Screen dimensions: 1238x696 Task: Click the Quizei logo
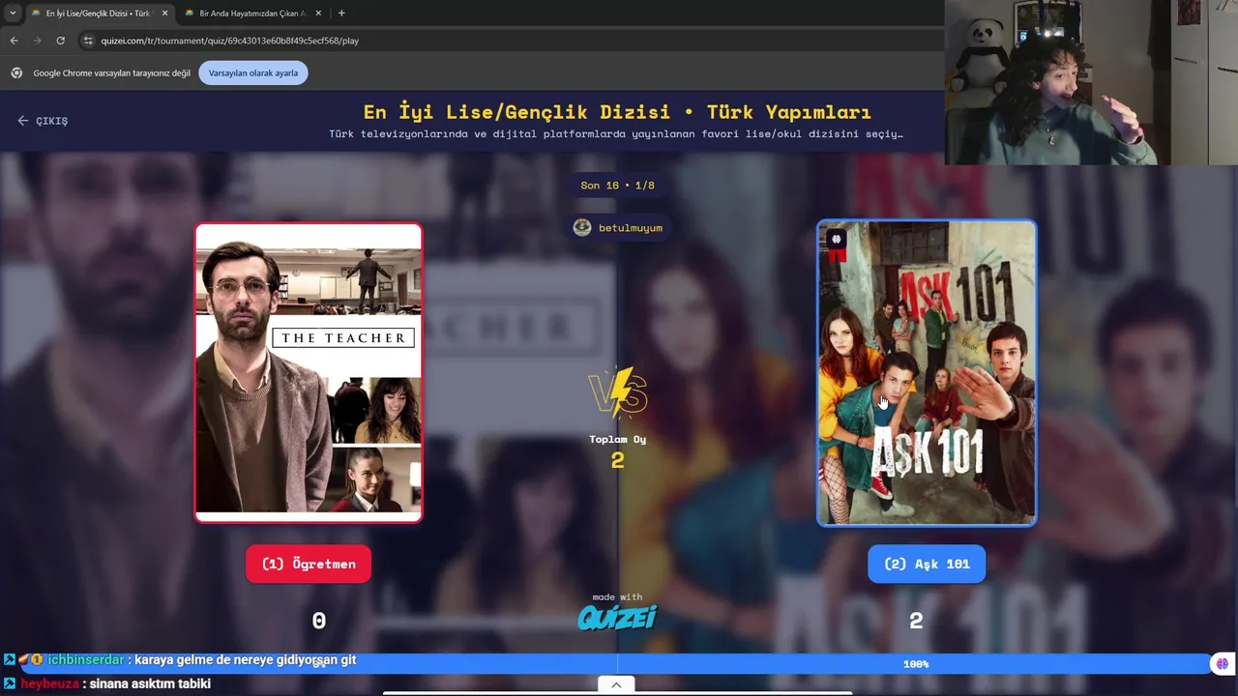point(617,617)
